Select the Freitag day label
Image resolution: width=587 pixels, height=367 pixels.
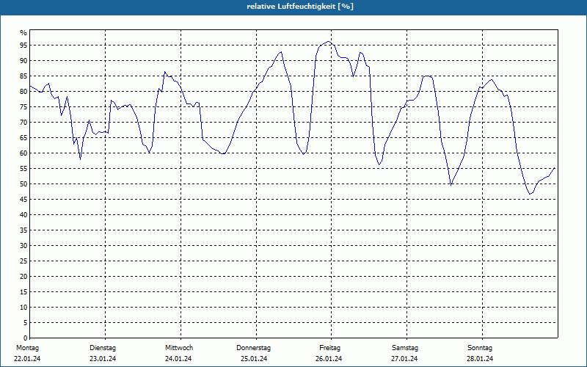coord(329,348)
